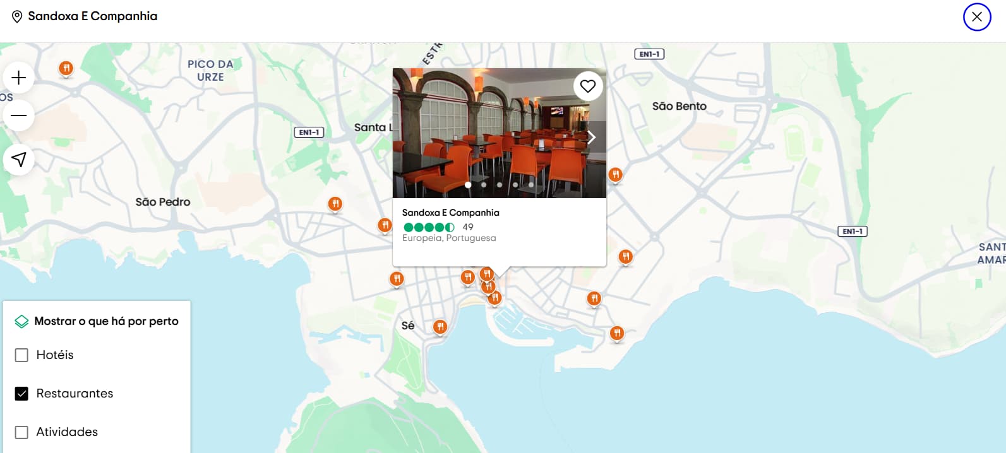Jump to third photo carousel dot
This screenshot has width=1006, height=453.
pos(500,185)
